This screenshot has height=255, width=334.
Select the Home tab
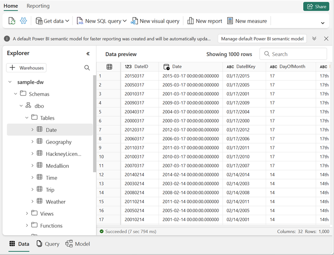point(11,6)
